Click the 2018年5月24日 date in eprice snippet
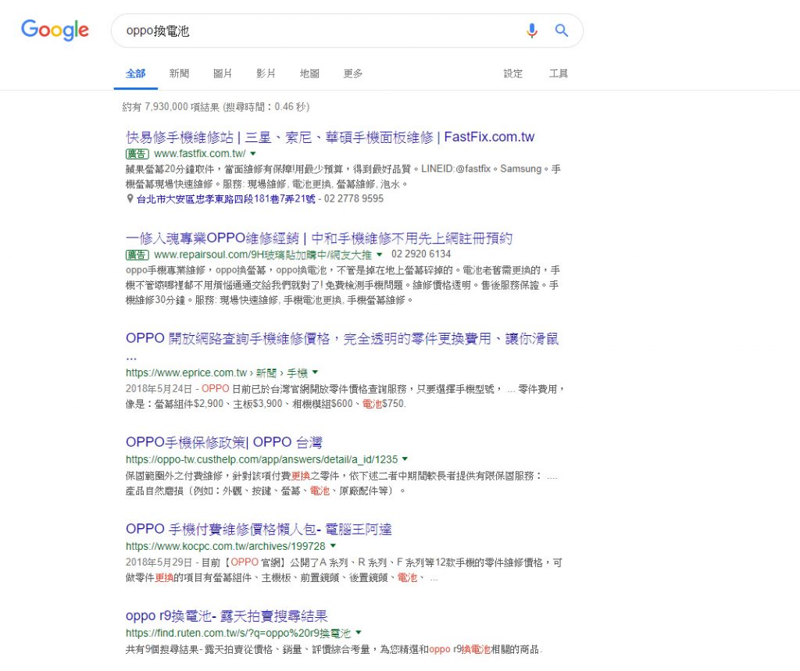This screenshot has width=800, height=671. [x=159, y=389]
